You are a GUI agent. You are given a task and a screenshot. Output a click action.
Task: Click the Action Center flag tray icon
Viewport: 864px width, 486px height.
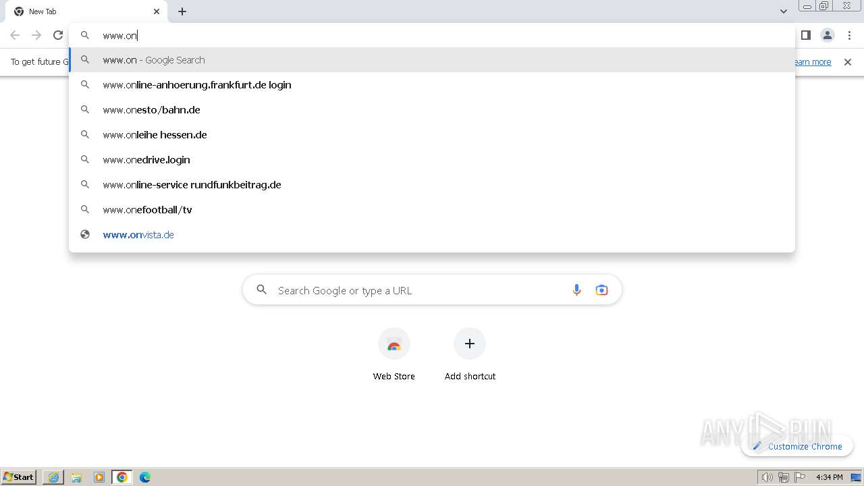pyautogui.click(x=800, y=477)
